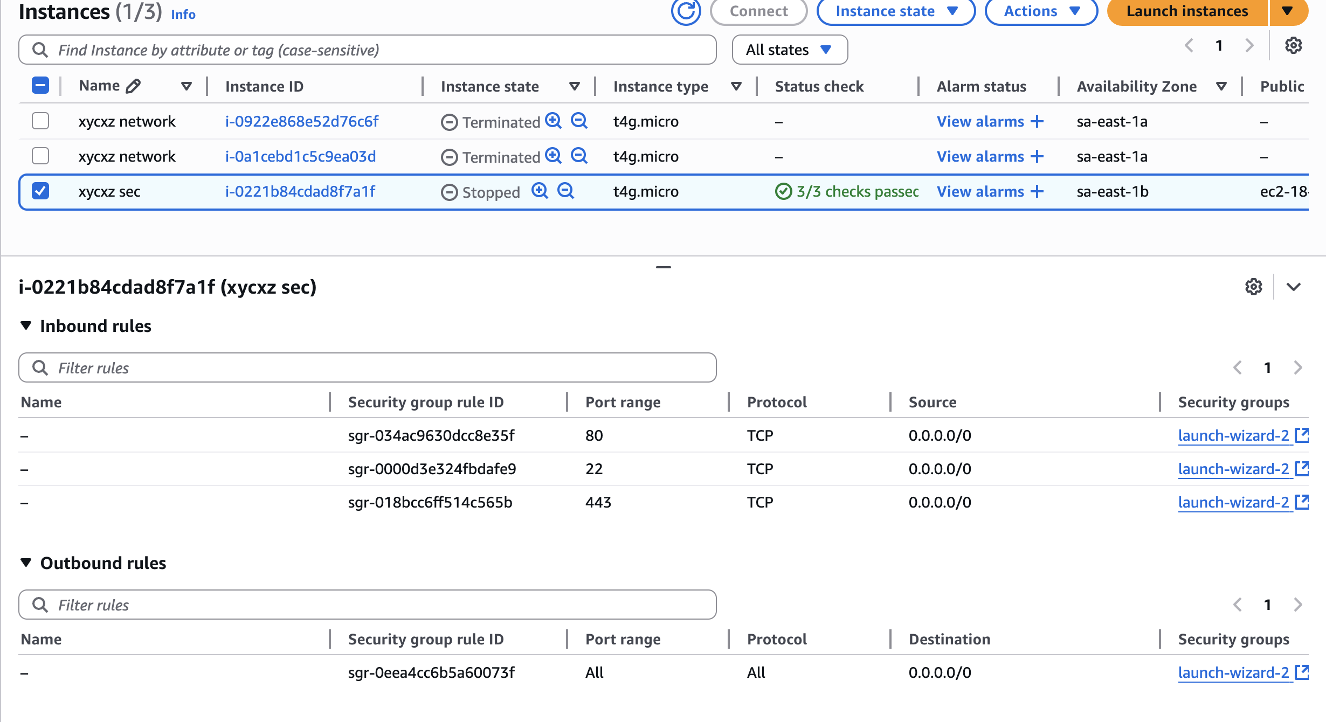Click the zoom-out magnifier beside first Terminated state
The width and height of the screenshot is (1326, 722).
point(579,121)
